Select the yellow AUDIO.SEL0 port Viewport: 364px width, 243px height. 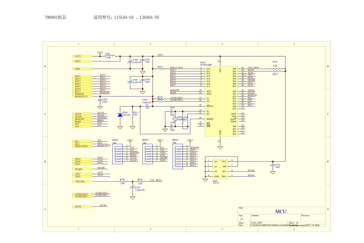tap(82, 194)
